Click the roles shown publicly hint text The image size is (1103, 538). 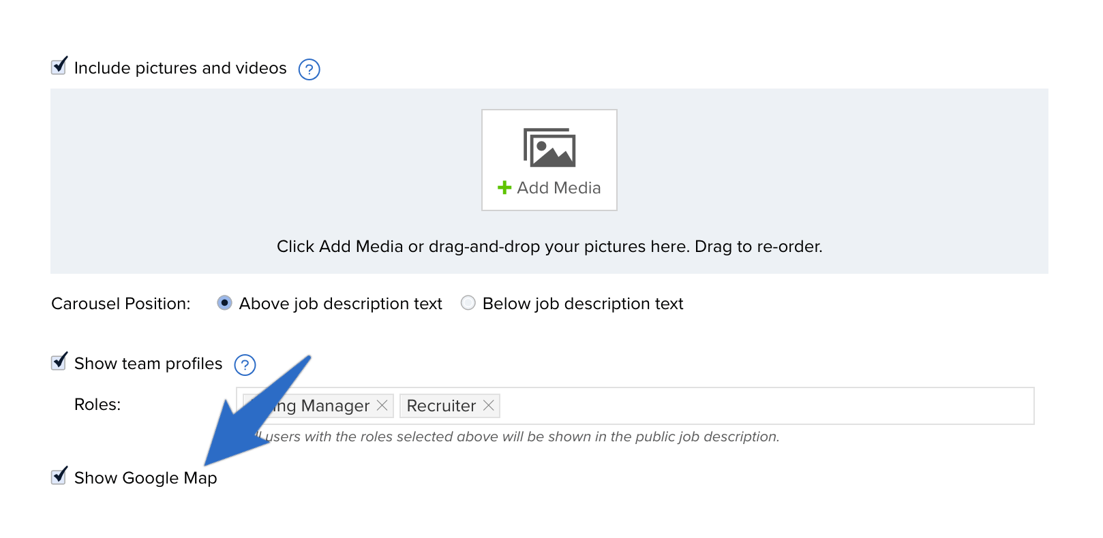(515, 437)
